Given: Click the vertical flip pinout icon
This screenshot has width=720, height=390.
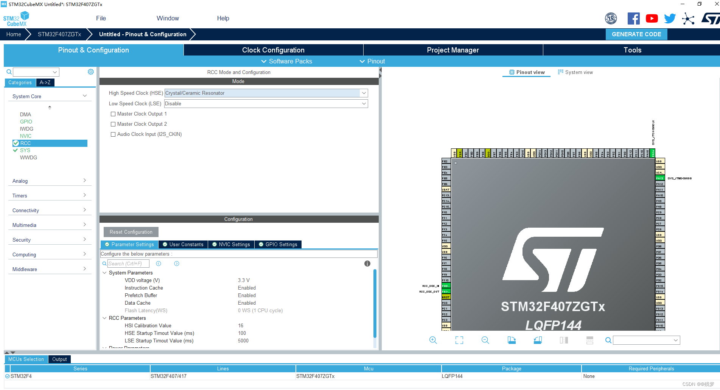Looking at the screenshot, I should (564, 340).
